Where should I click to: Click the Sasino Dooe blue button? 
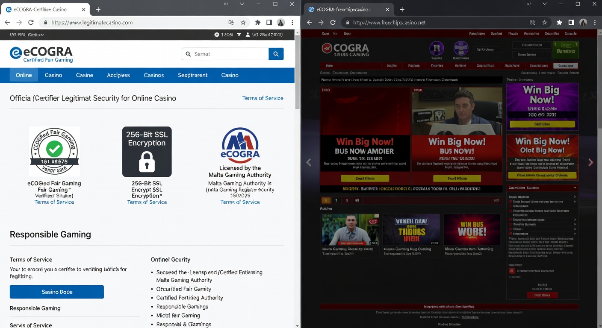[x=56, y=292]
